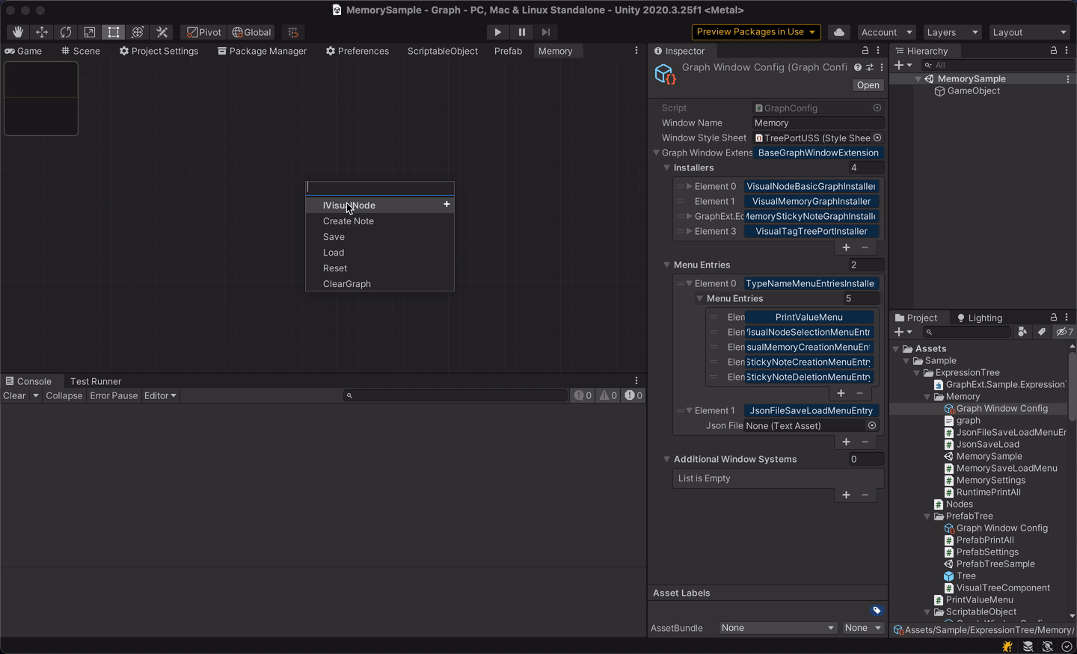The height and width of the screenshot is (654, 1077).
Task: Open the custom editor tools
Action: [x=162, y=32]
